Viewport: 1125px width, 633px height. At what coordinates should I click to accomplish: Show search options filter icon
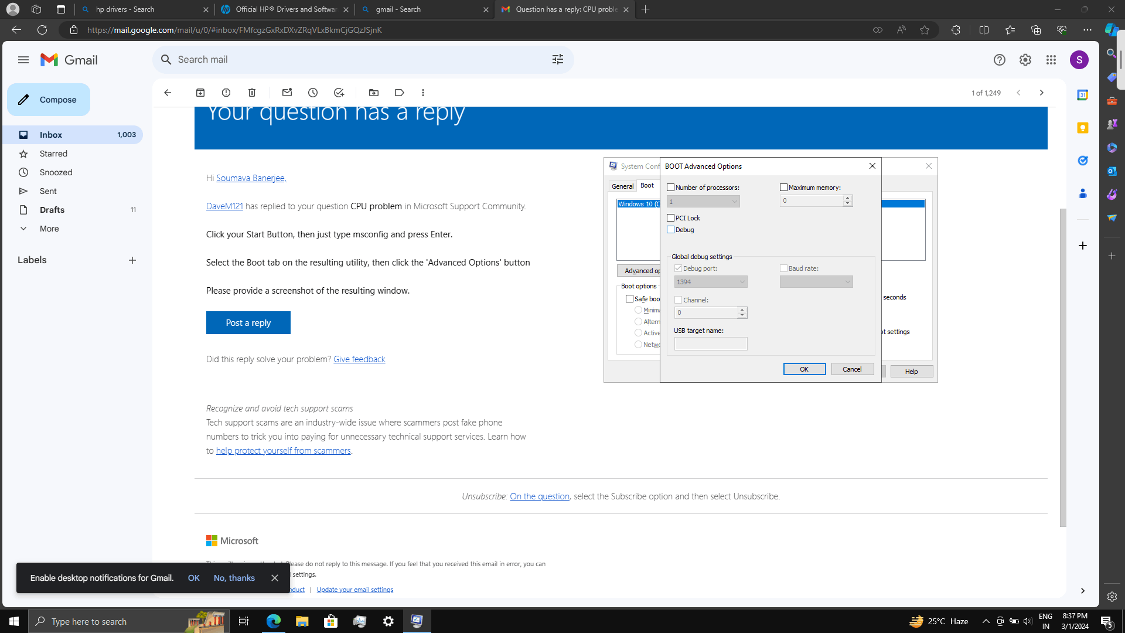[558, 59]
